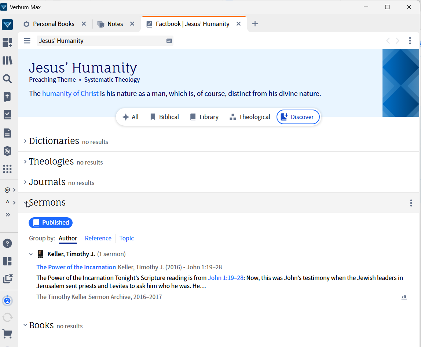Viewport: 421px width, 347px height.
Task: Click the Preaching Theme label
Action: [52, 80]
